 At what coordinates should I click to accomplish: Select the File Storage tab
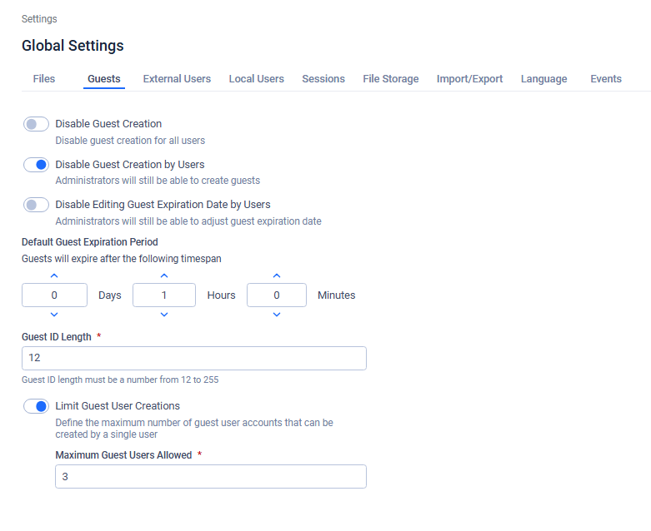point(391,79)
